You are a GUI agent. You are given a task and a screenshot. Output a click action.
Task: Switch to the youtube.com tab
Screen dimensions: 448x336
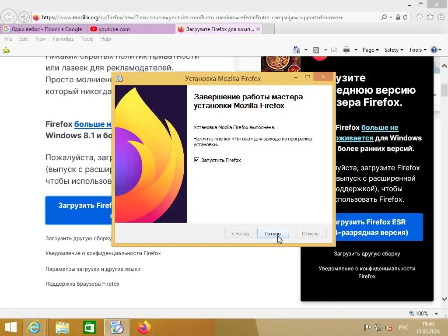click(x=131, y=29)
